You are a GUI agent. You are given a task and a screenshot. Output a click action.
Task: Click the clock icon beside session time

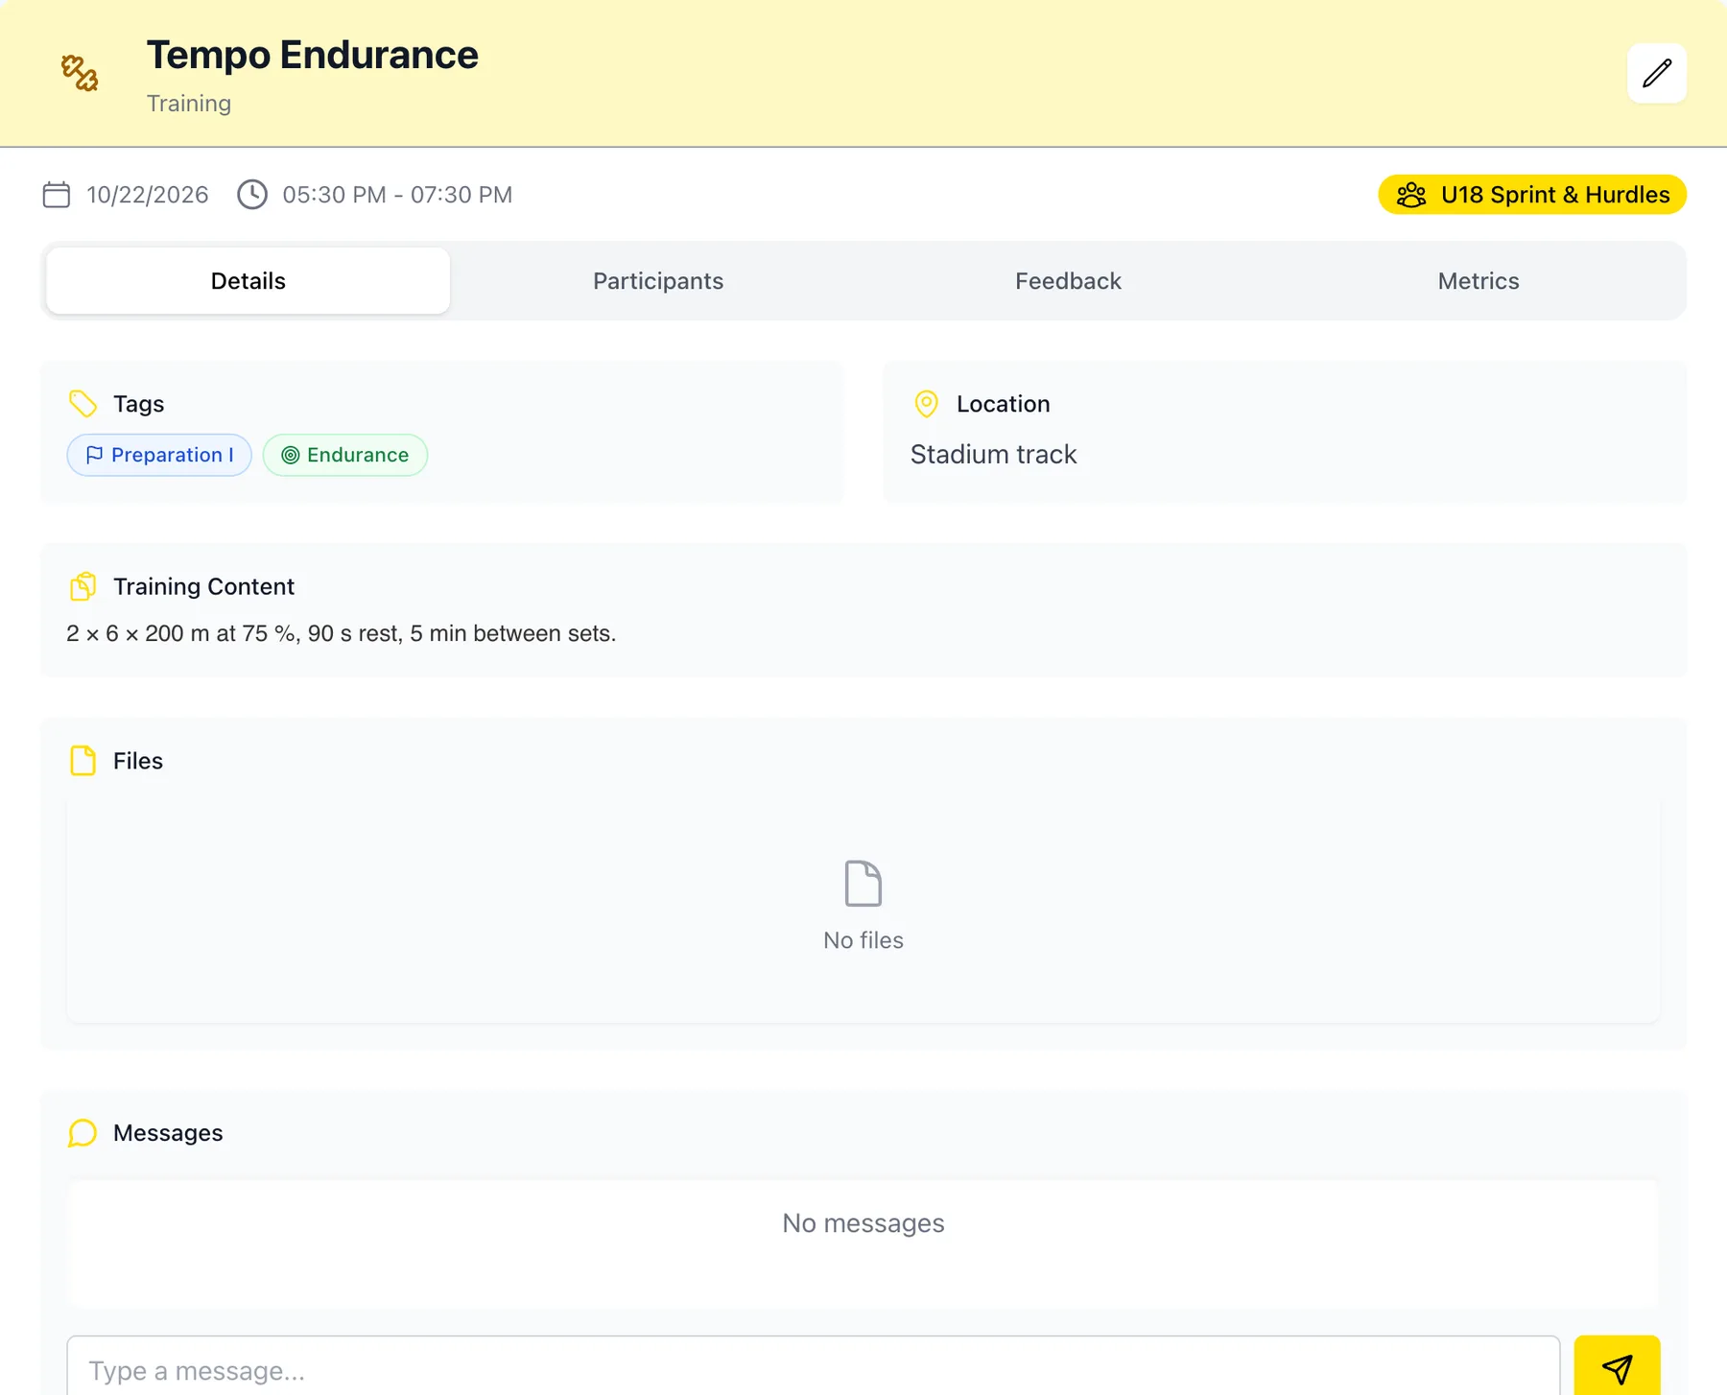pos(252,195)
